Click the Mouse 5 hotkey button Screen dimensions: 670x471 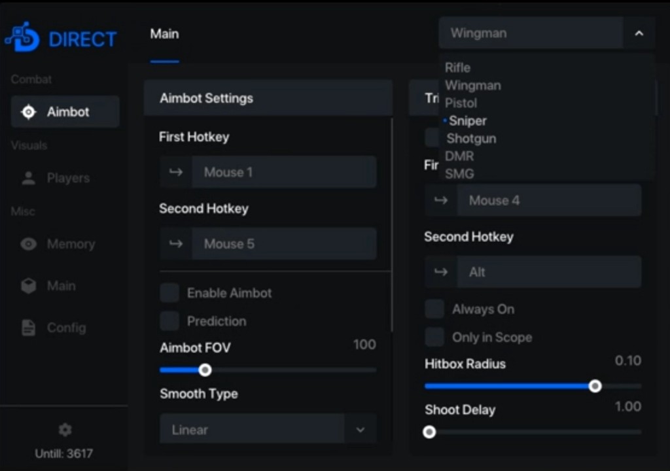coord(283,244)
